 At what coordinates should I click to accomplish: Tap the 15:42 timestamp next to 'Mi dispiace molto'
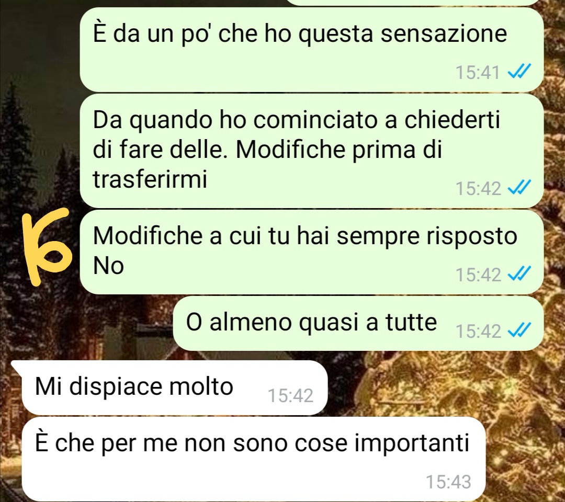tap(290, 395)
